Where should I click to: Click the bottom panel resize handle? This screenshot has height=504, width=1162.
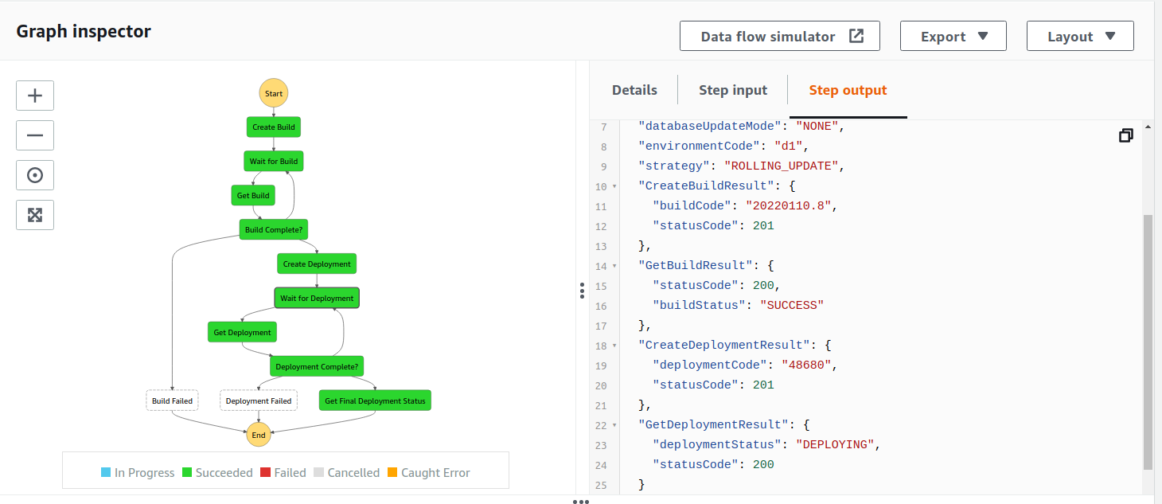tap(582, 502)
